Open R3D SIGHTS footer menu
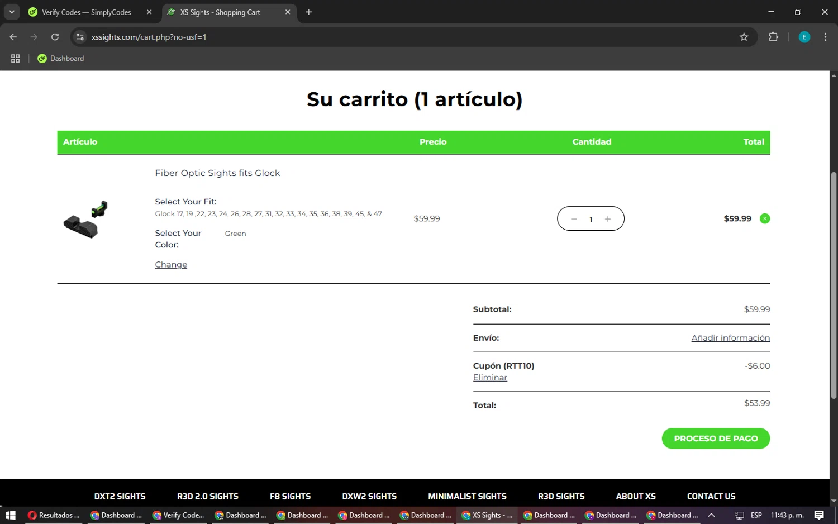 click(x=561, y=496)
